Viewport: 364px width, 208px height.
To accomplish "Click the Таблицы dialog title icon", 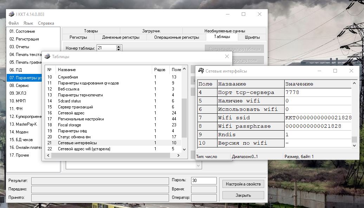I will click(x=47, y=57).
